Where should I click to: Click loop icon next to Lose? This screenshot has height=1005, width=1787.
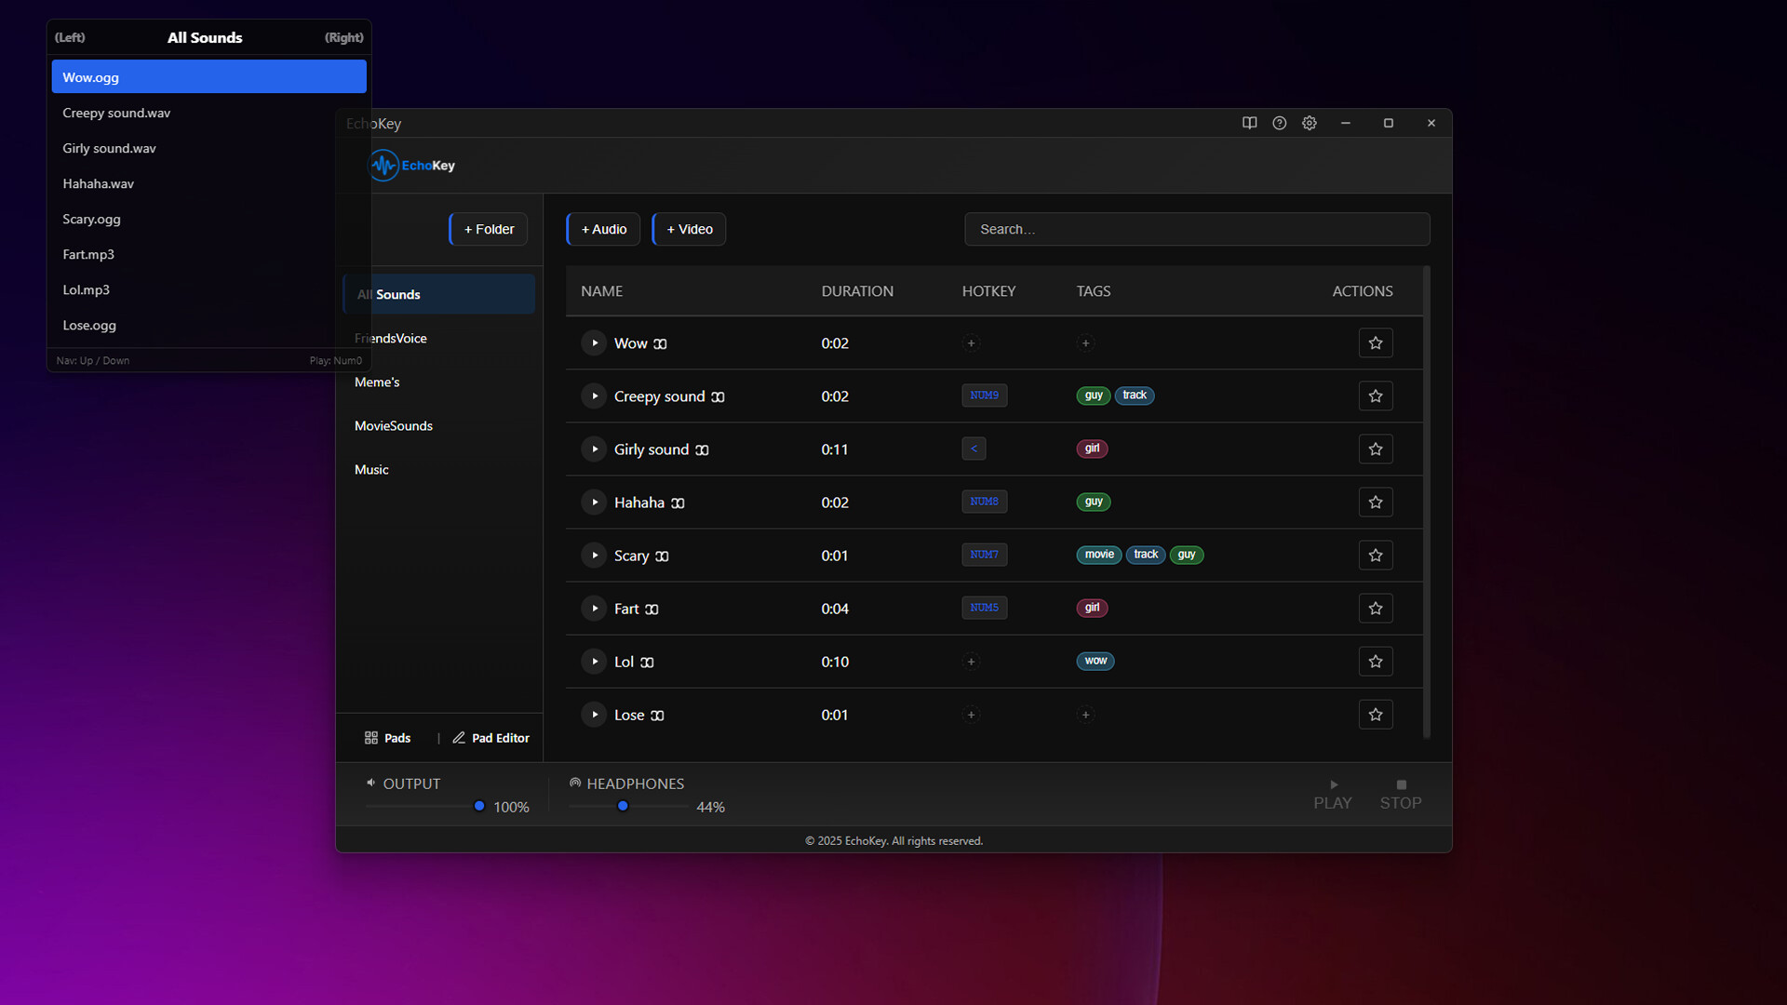pos(657,716)
